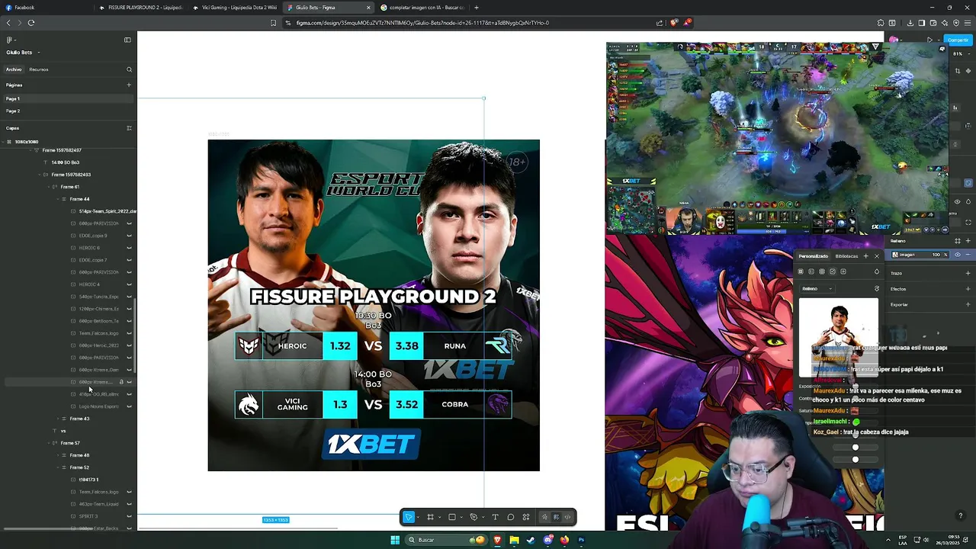Rotate the image fill icon
The image size is (976, 549).
[876, 289]
